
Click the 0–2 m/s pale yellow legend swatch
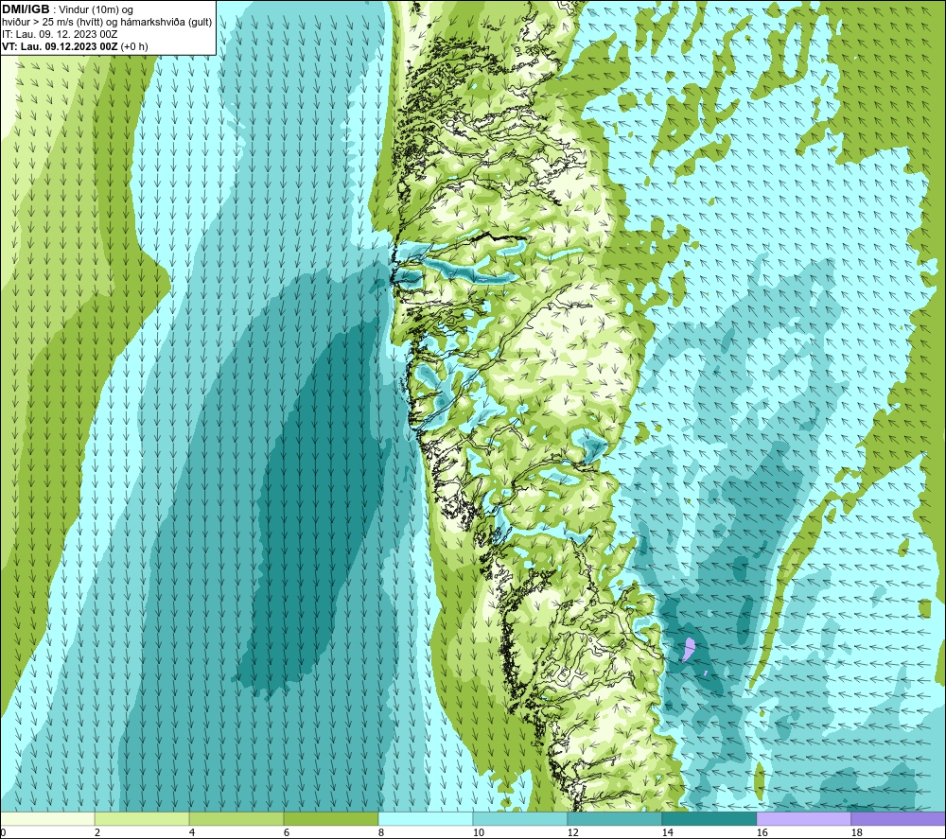(x=47, y=818)
